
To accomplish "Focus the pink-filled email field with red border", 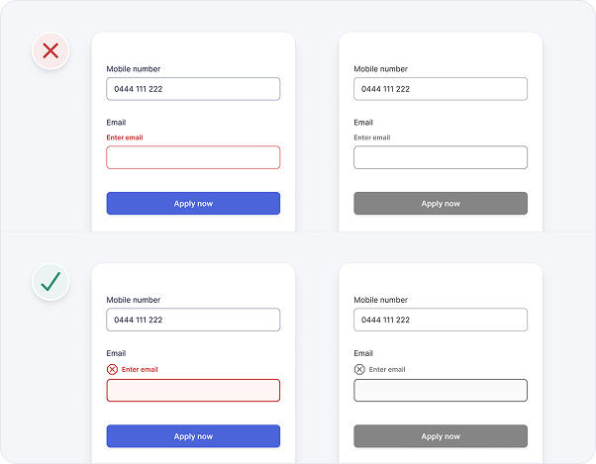I will [x=193, y=390].
